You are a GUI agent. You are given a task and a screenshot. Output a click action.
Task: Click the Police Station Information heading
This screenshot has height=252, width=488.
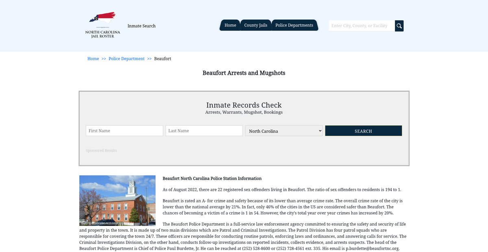point(212,178)
